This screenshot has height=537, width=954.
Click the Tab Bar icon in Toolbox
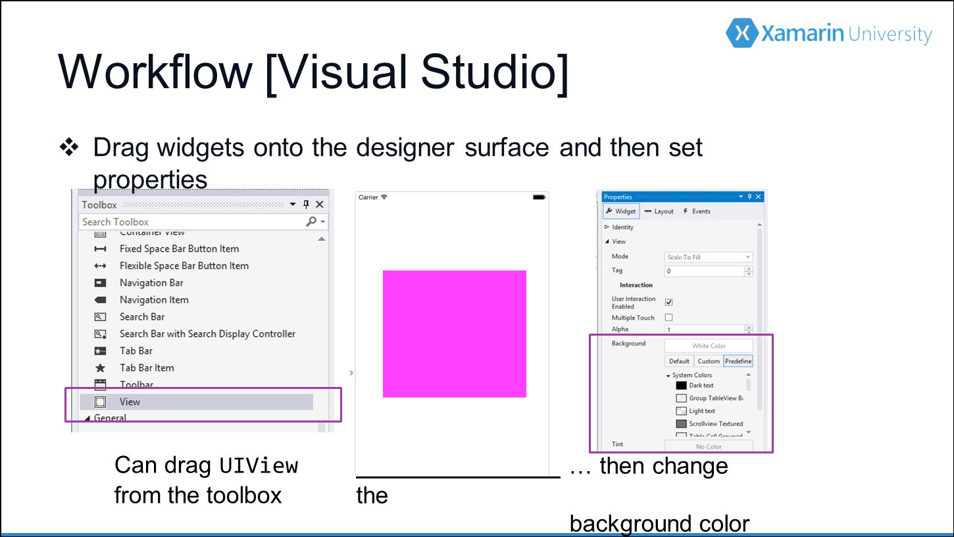[100, 351]
